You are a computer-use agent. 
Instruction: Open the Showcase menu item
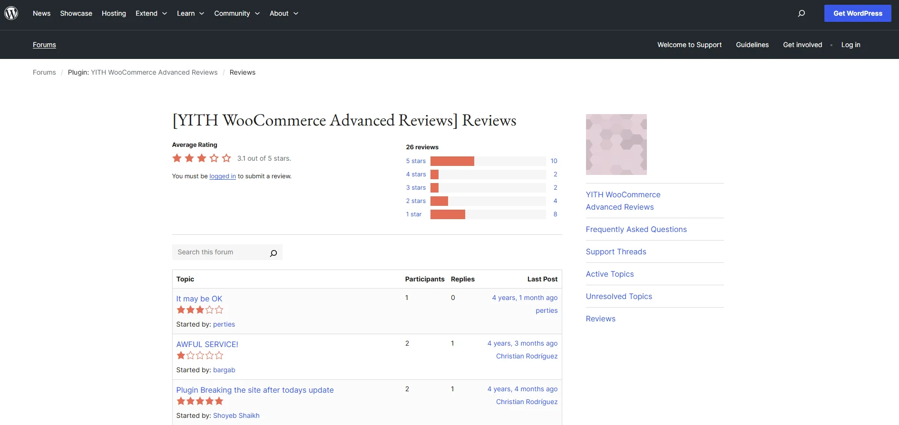click(x=76, y=13)
